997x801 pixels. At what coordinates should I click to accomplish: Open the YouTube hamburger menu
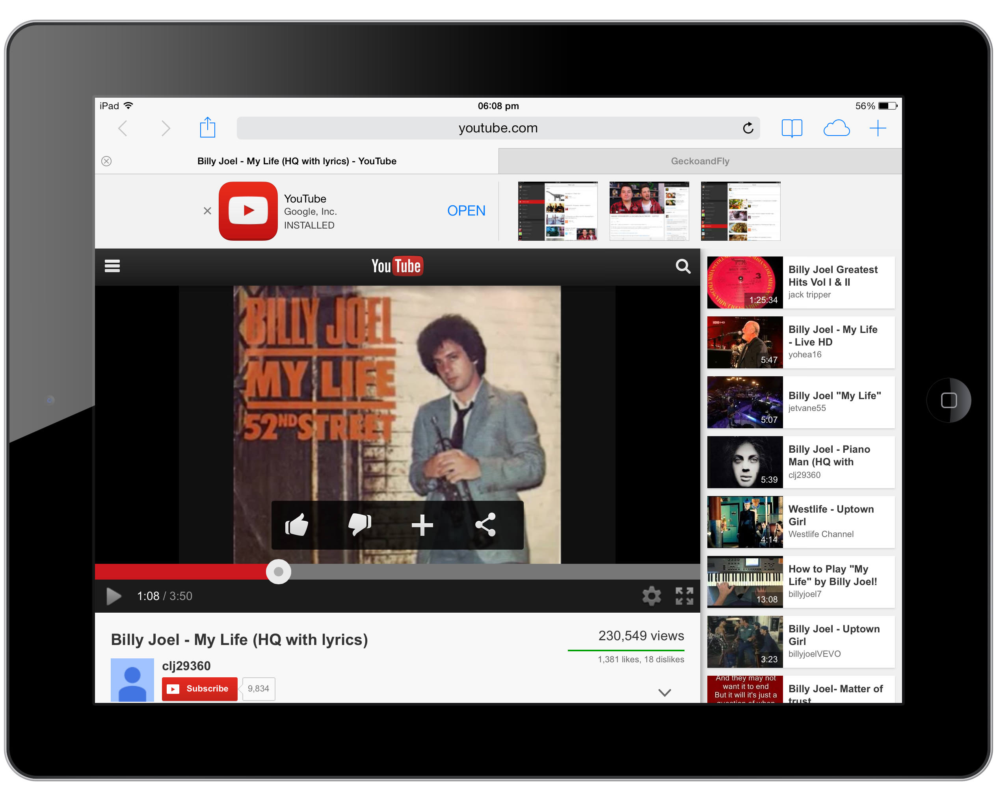(x=112, y=266)
